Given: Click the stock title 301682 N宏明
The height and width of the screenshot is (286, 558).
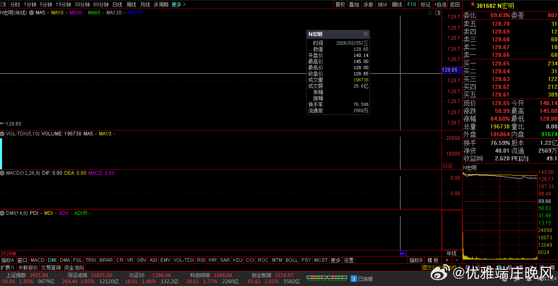Looking at the screenshot, I should tap(495, 6).
